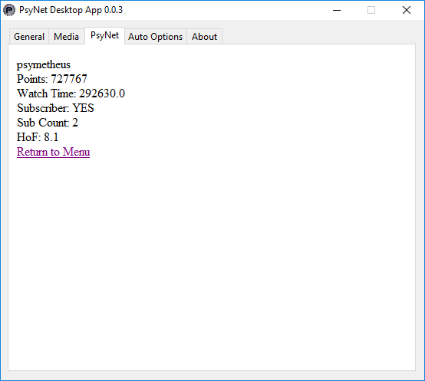Image resolution: width=425 pixels, height=381 pixels.
Task: Select the PsyNet tab
Action: [104, 35]
